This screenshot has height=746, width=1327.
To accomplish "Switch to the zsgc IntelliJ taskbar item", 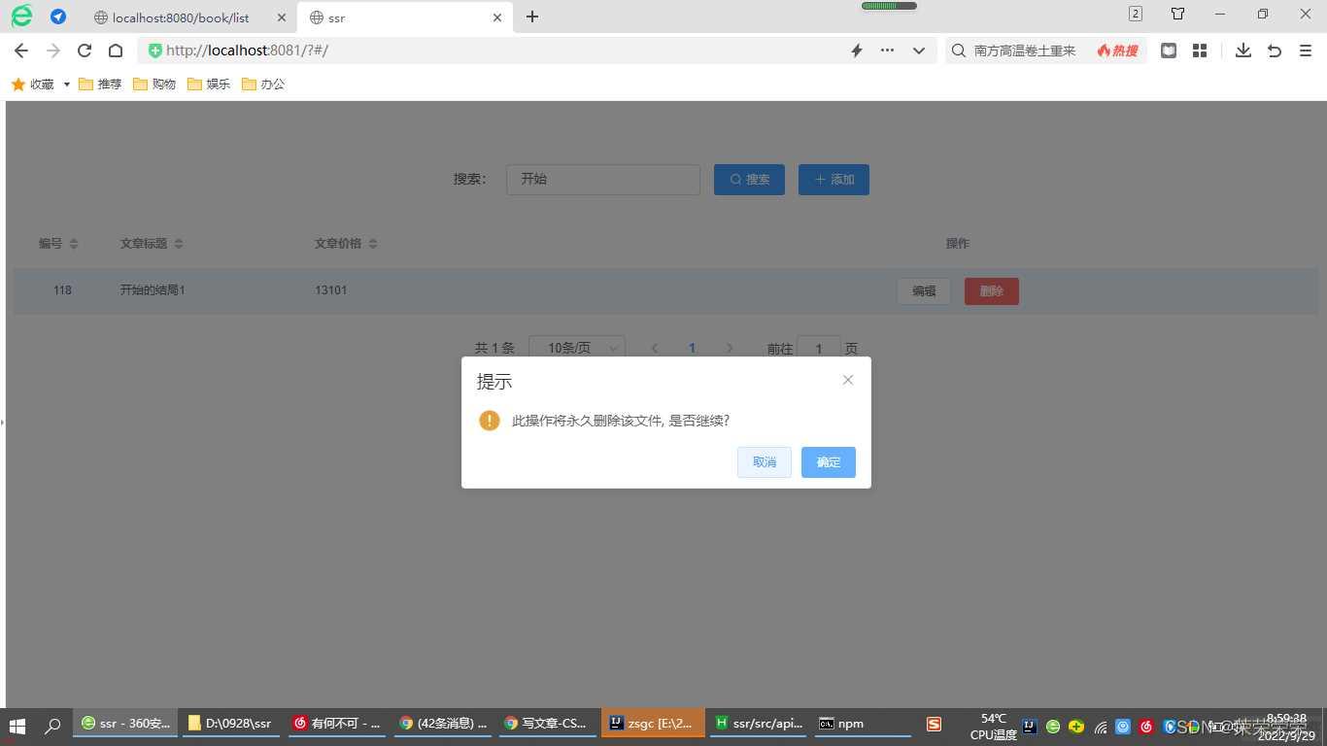I will [653, 724].
